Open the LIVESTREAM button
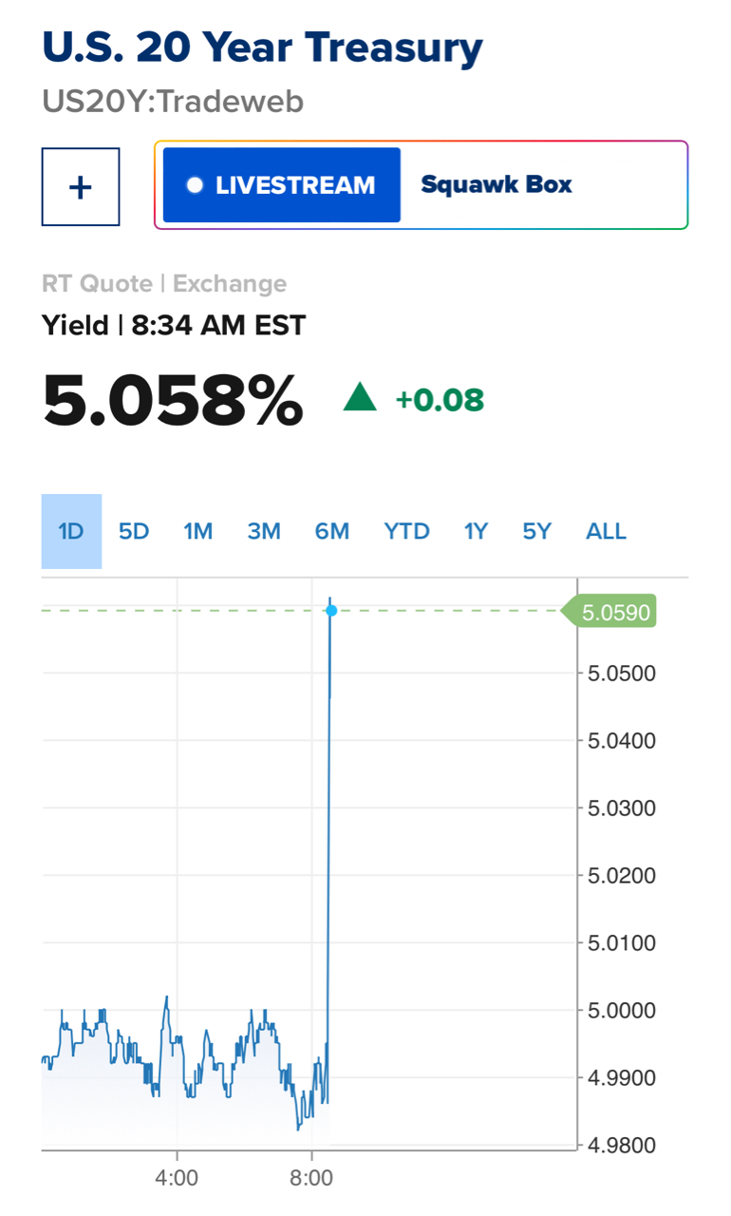This screenshot has height=1216, width=731. pyautogui.click(x=282, y=185)
